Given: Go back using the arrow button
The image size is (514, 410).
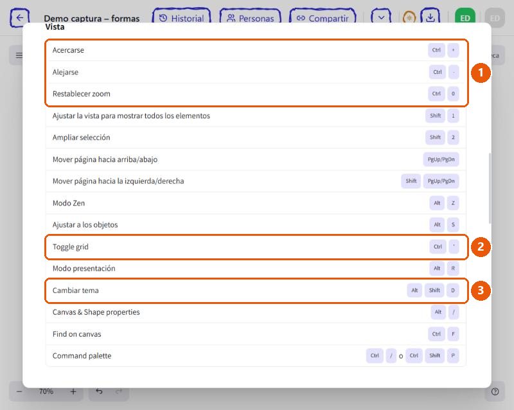Looking at the screenshot, I should click(20, 18).
